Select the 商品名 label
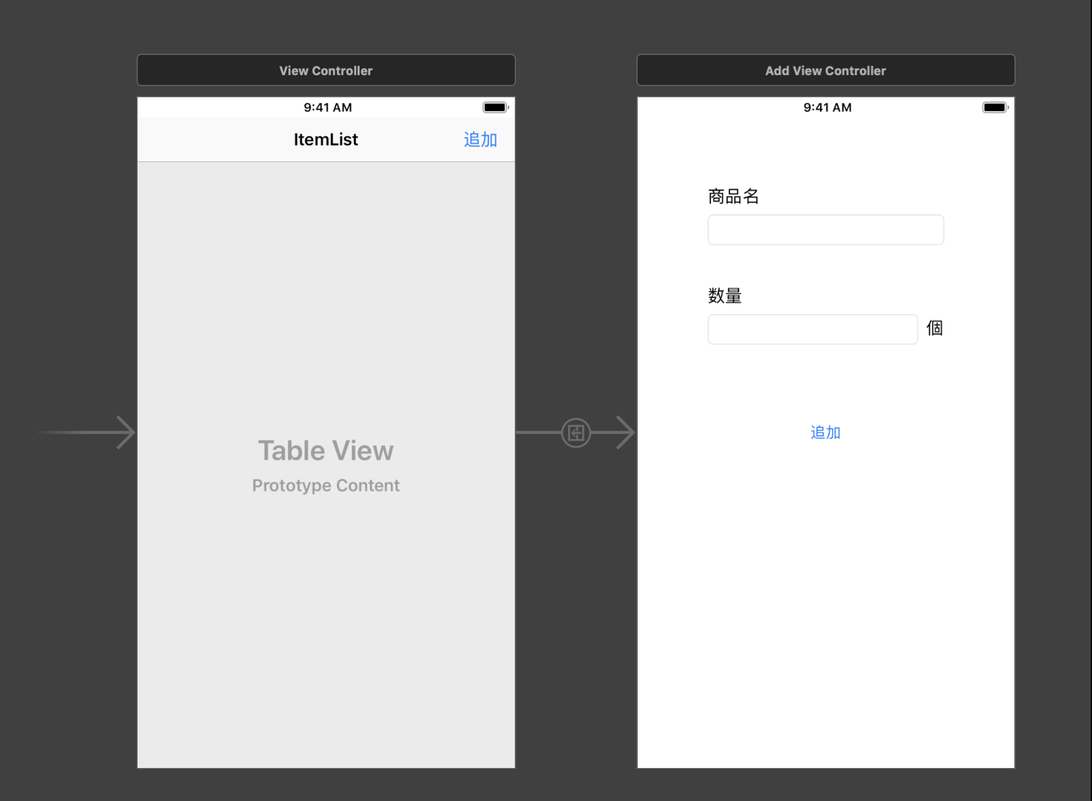The height and width of the screenshot is (801, 1092). (733, 196)
